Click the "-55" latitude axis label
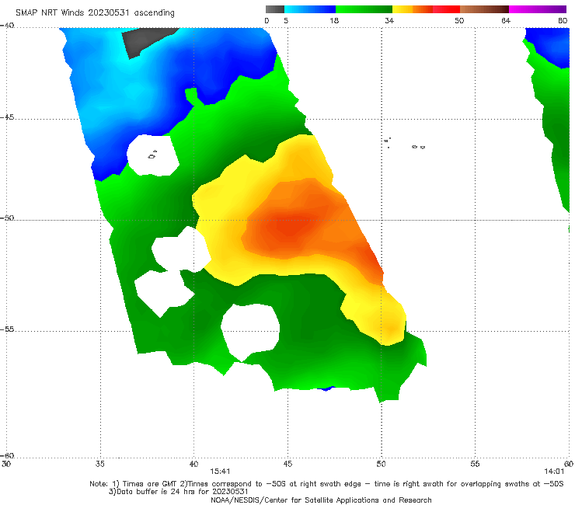The height and width of the screenshot is (505, 575). coord(7,329)
